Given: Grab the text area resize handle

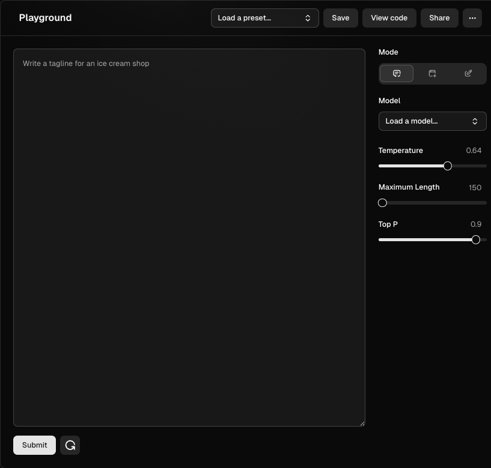Looking at the screenshot, I should 362,423.
